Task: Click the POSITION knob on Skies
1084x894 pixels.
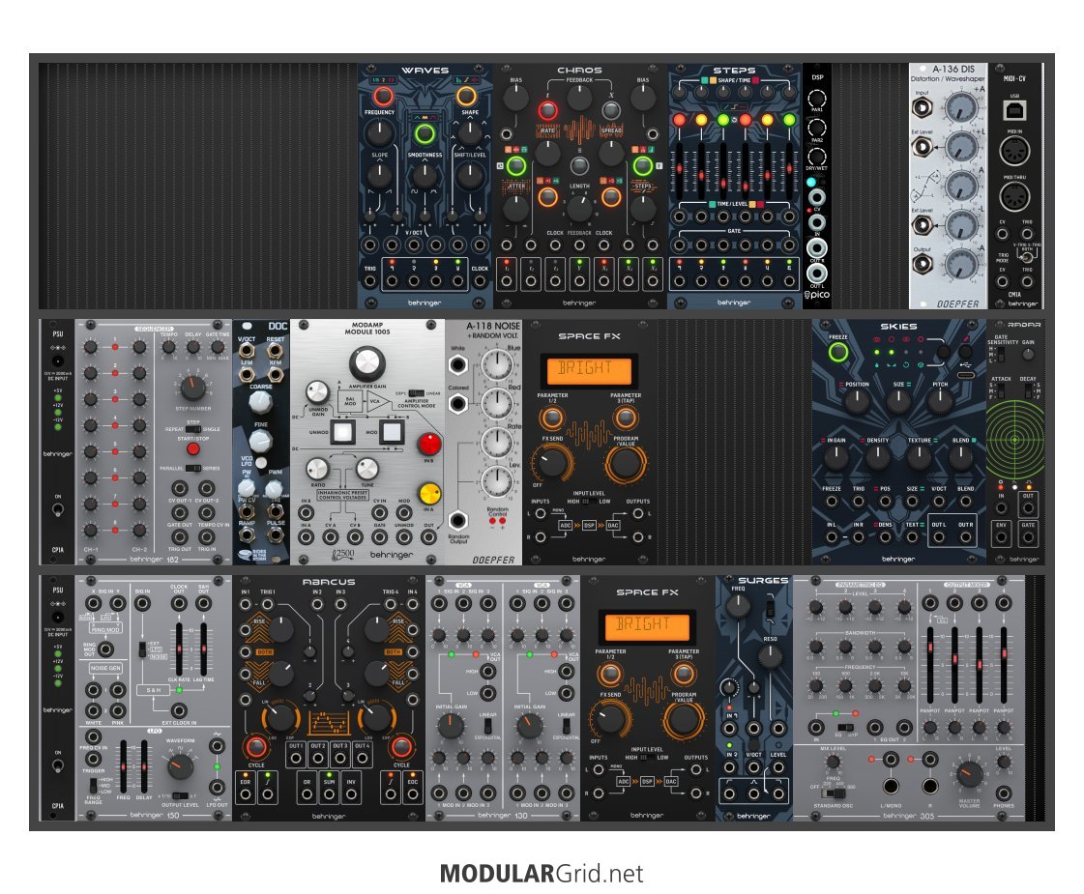Action: pos(858,401)
